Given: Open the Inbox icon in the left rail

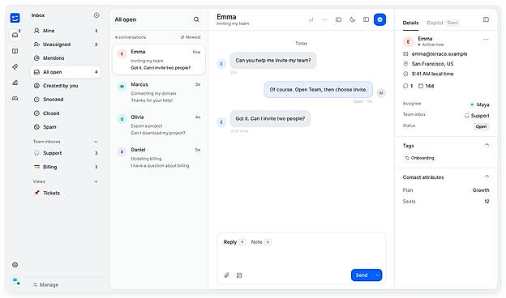Looking at the screenshot, I should point(15,35).
